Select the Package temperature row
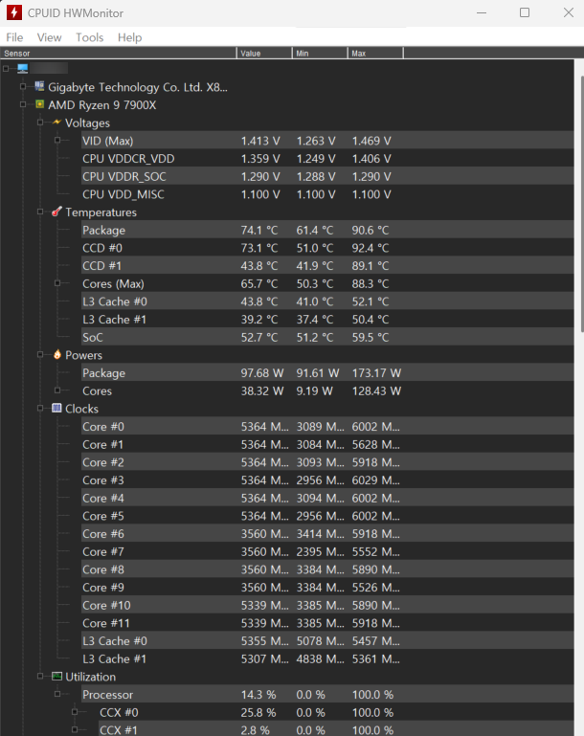 [x=327, y=230]
